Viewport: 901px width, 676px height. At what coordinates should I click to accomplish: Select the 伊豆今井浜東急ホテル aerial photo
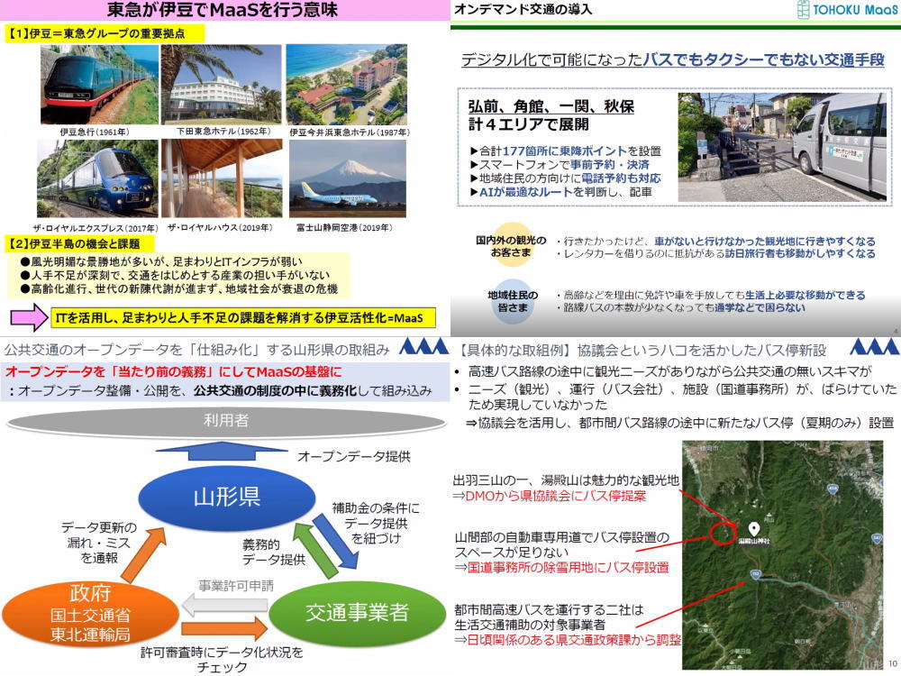pos(347,85)
